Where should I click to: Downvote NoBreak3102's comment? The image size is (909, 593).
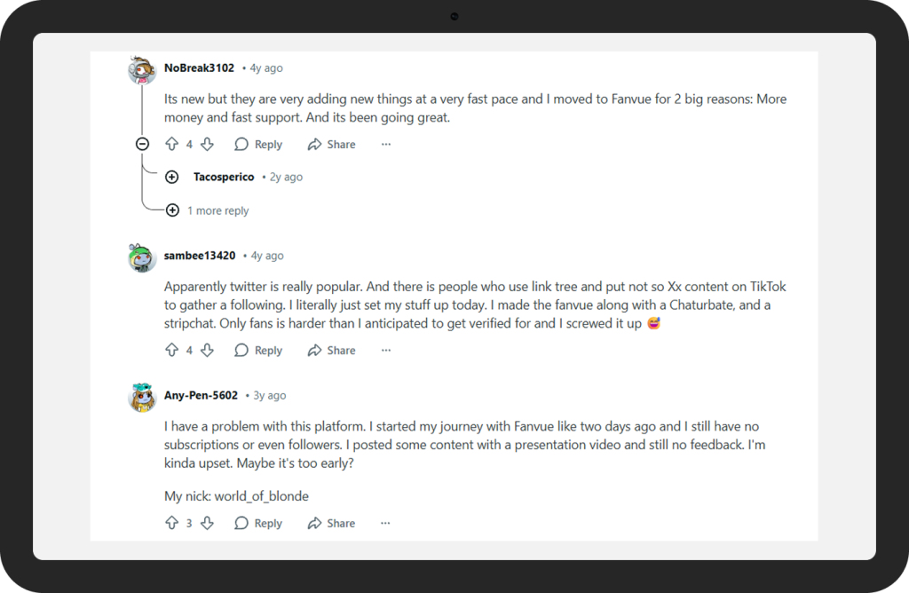coord(207,144)
